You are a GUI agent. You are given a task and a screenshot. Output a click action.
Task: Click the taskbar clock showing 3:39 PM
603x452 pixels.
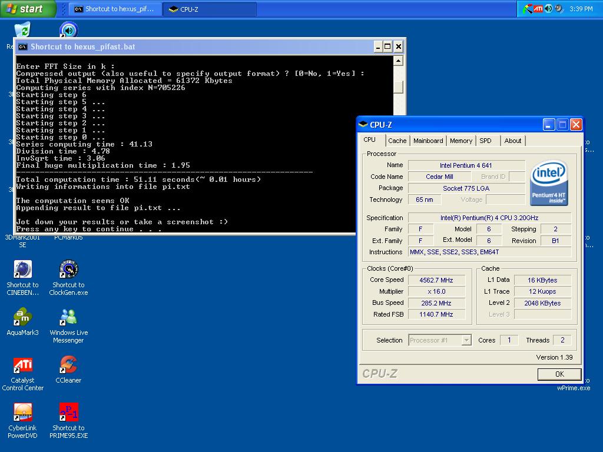click(x=581, y=9)
